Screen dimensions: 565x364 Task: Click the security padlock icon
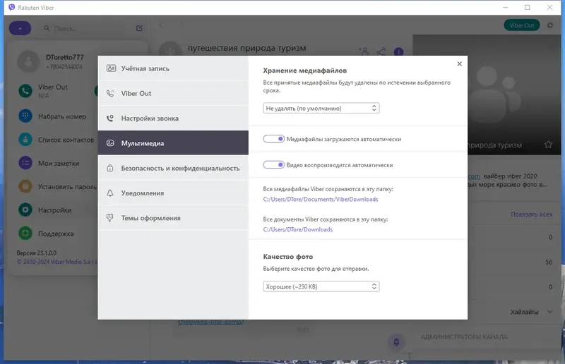click(x=110, y=168)
